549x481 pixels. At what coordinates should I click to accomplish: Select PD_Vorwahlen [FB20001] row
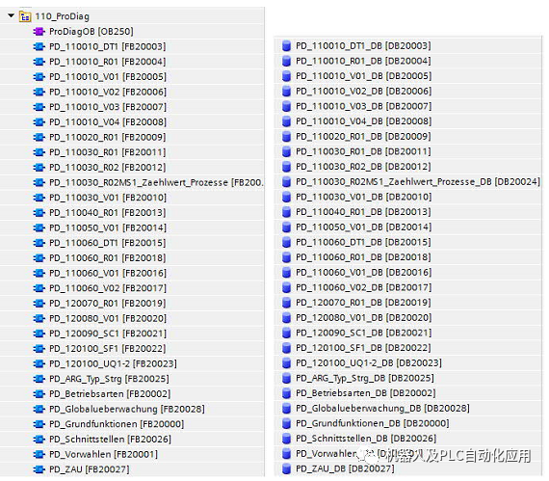[103, 454]
